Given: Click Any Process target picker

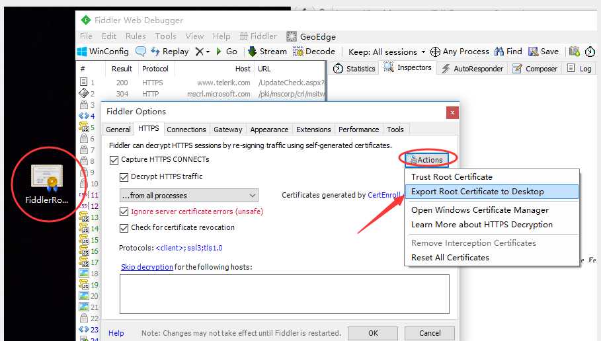Looking at the screenshot, I should click(460, 52).
